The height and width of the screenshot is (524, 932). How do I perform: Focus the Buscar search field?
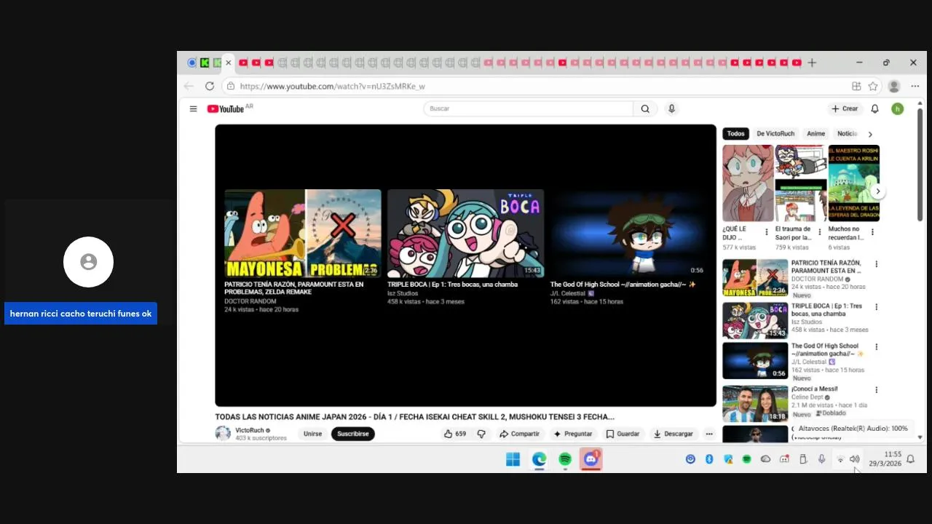click(x=529, y=108)
